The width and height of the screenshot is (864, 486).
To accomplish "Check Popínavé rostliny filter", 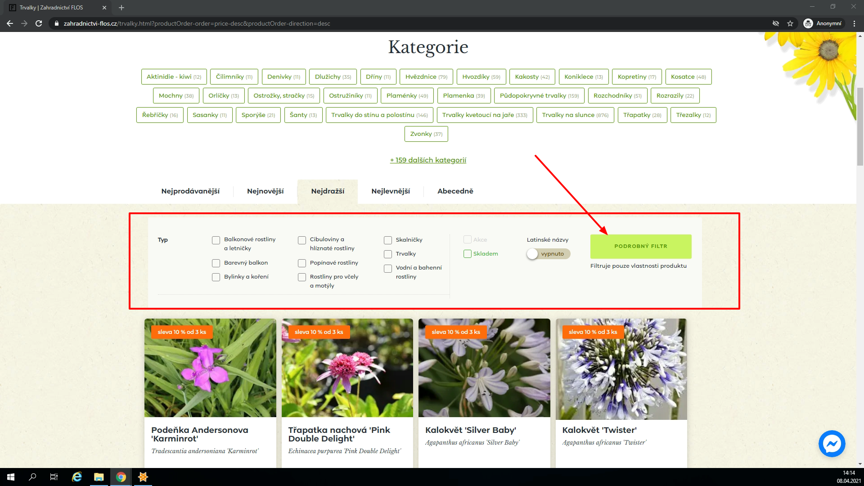I will [302, 263].
